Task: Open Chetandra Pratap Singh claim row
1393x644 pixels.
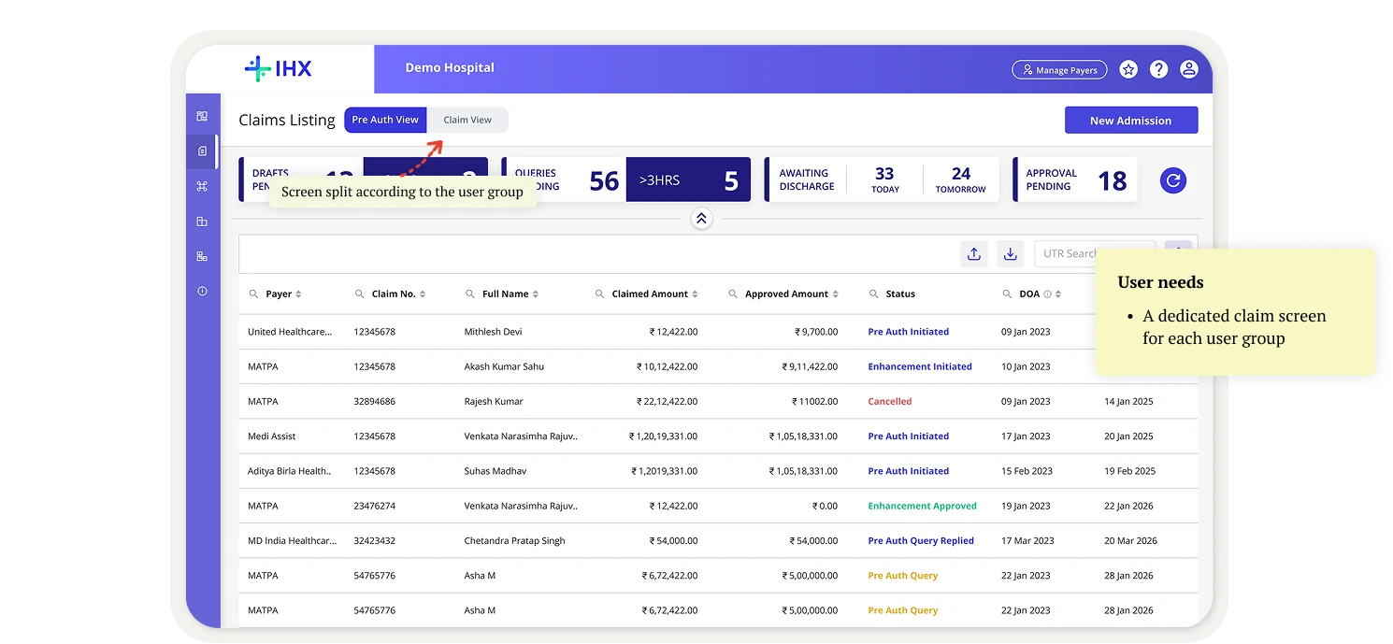Action: [718, 541]
